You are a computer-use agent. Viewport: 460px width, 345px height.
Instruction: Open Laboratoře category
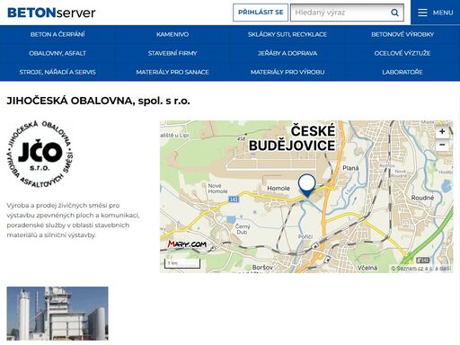point(402,72)
